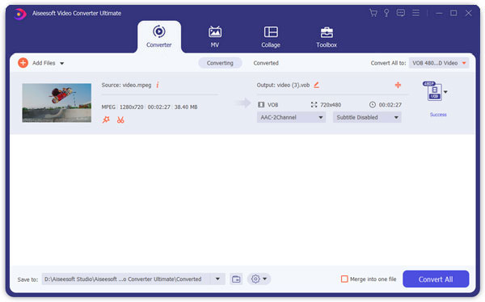Expand the Save to path dropdown
This screenshot has height=302, width=485.
217,279
